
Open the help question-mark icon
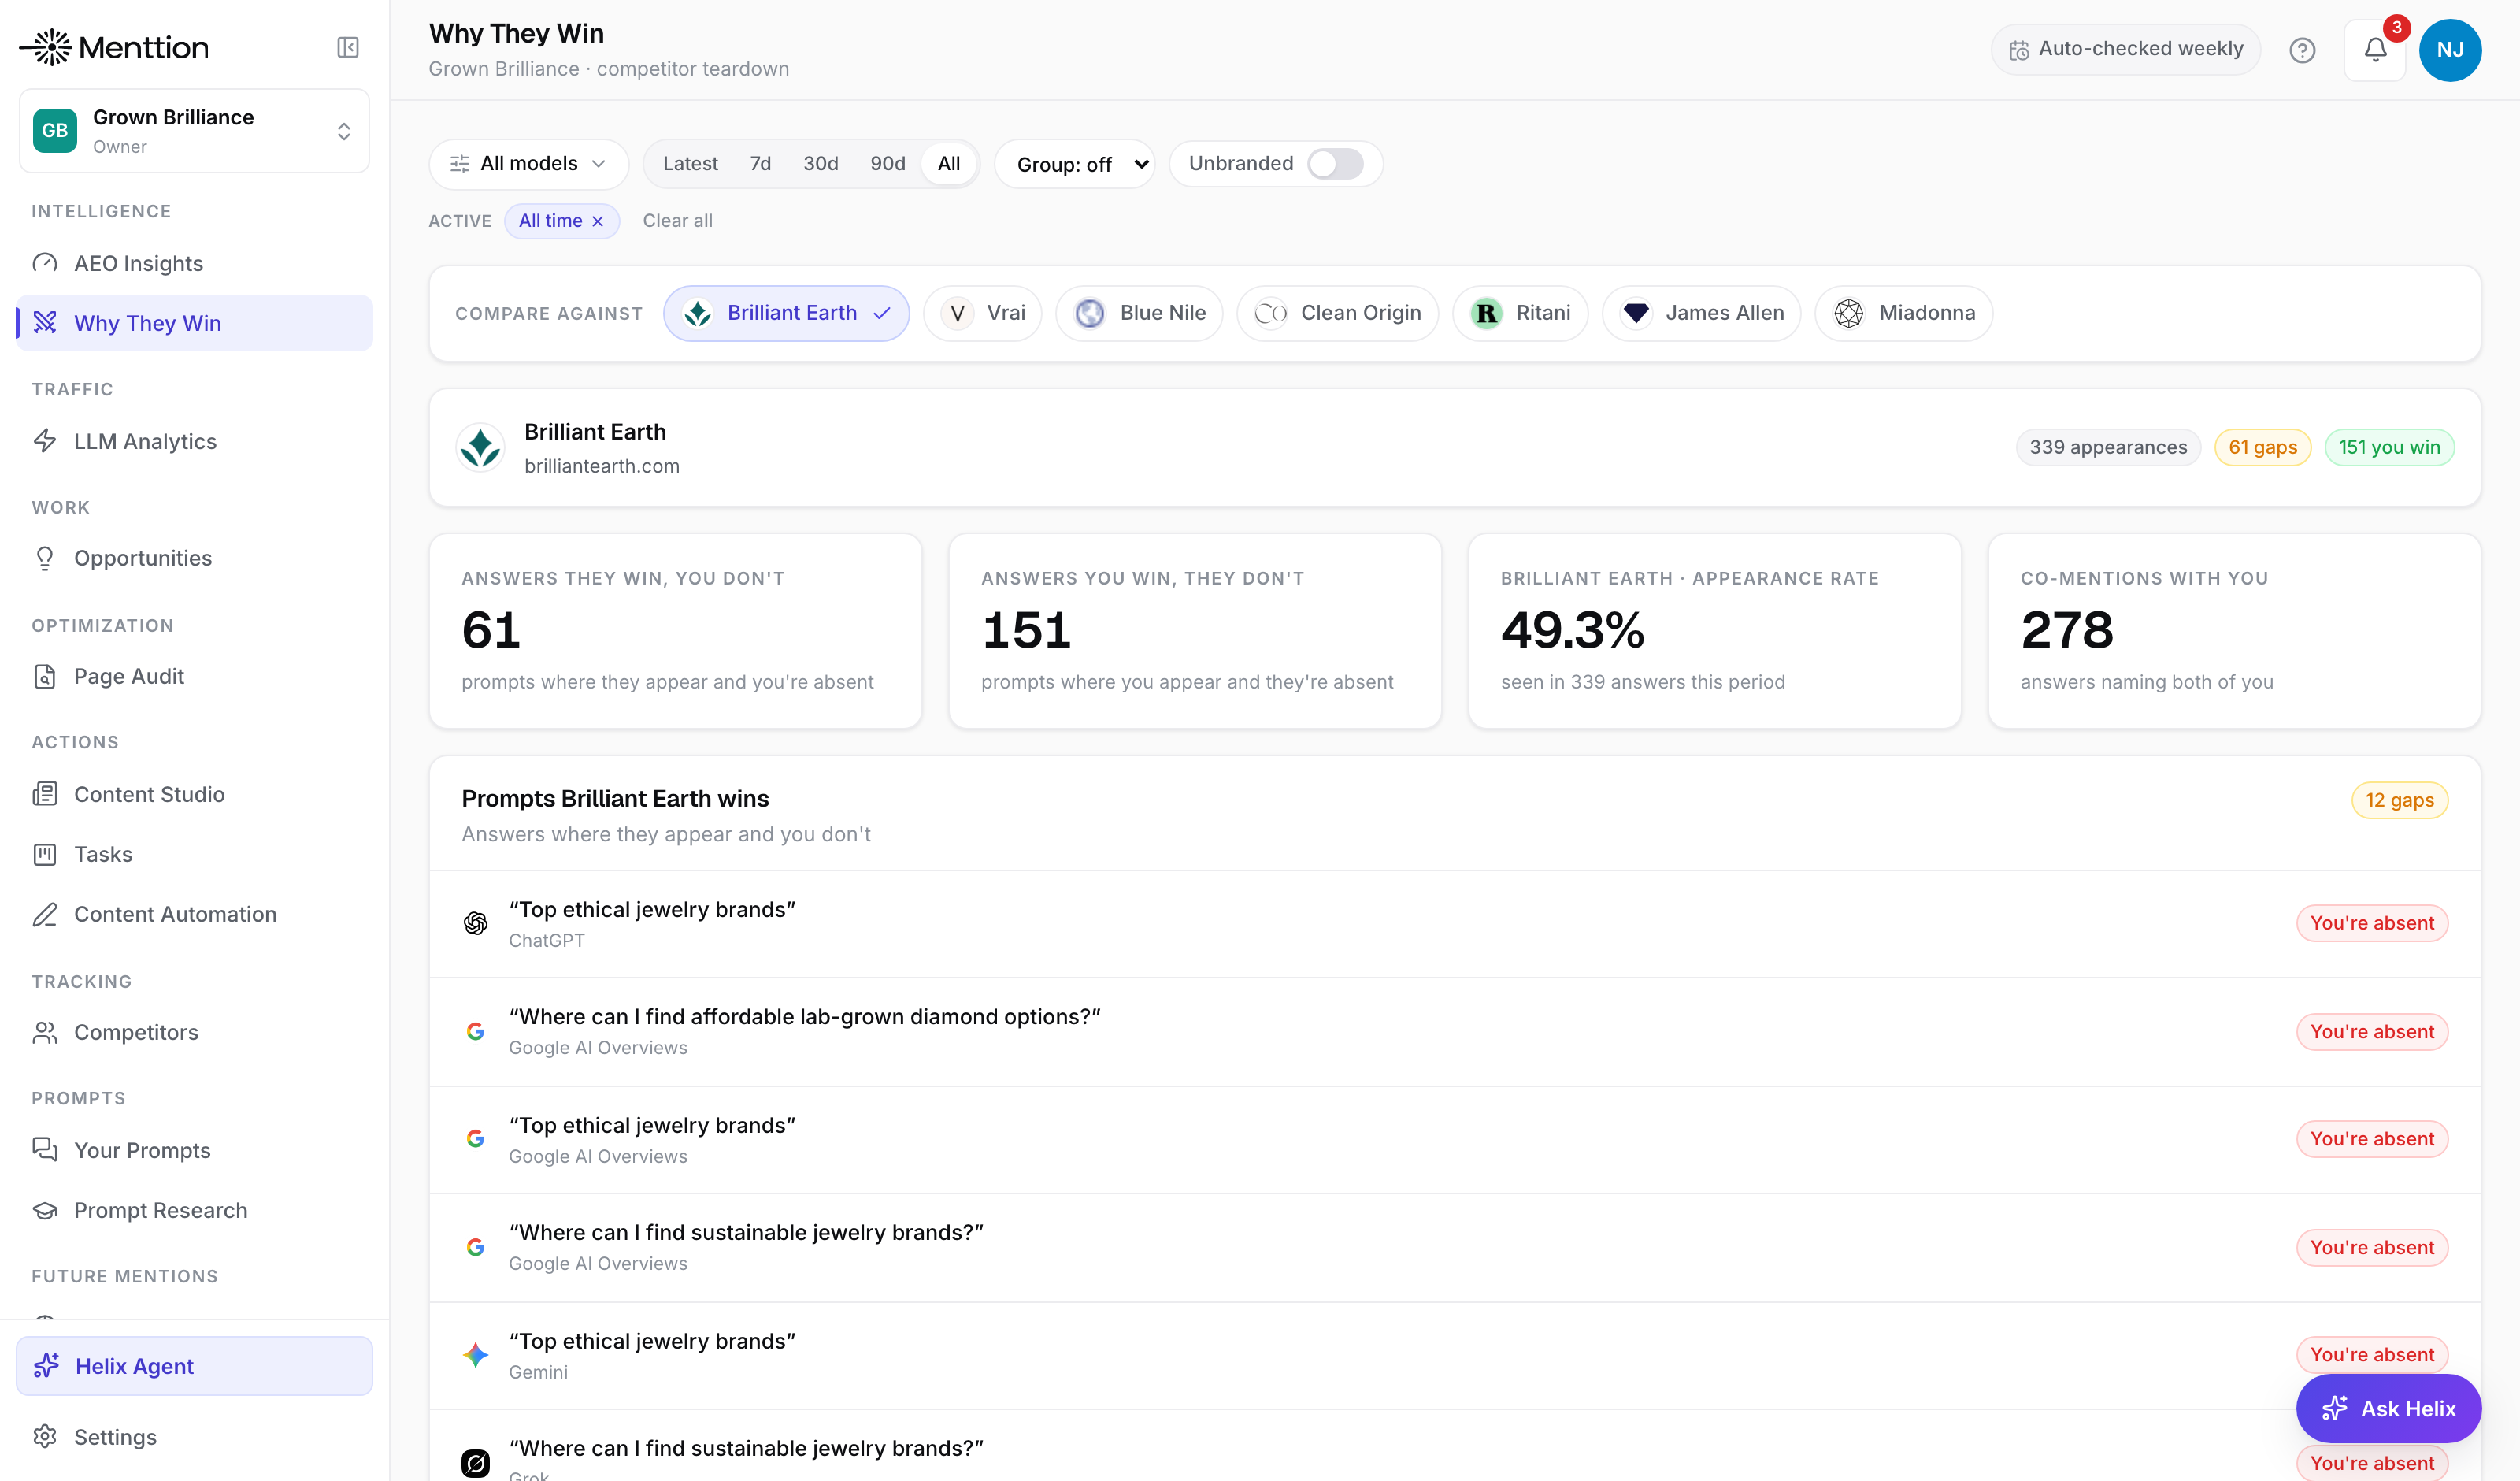point(2302,49)
